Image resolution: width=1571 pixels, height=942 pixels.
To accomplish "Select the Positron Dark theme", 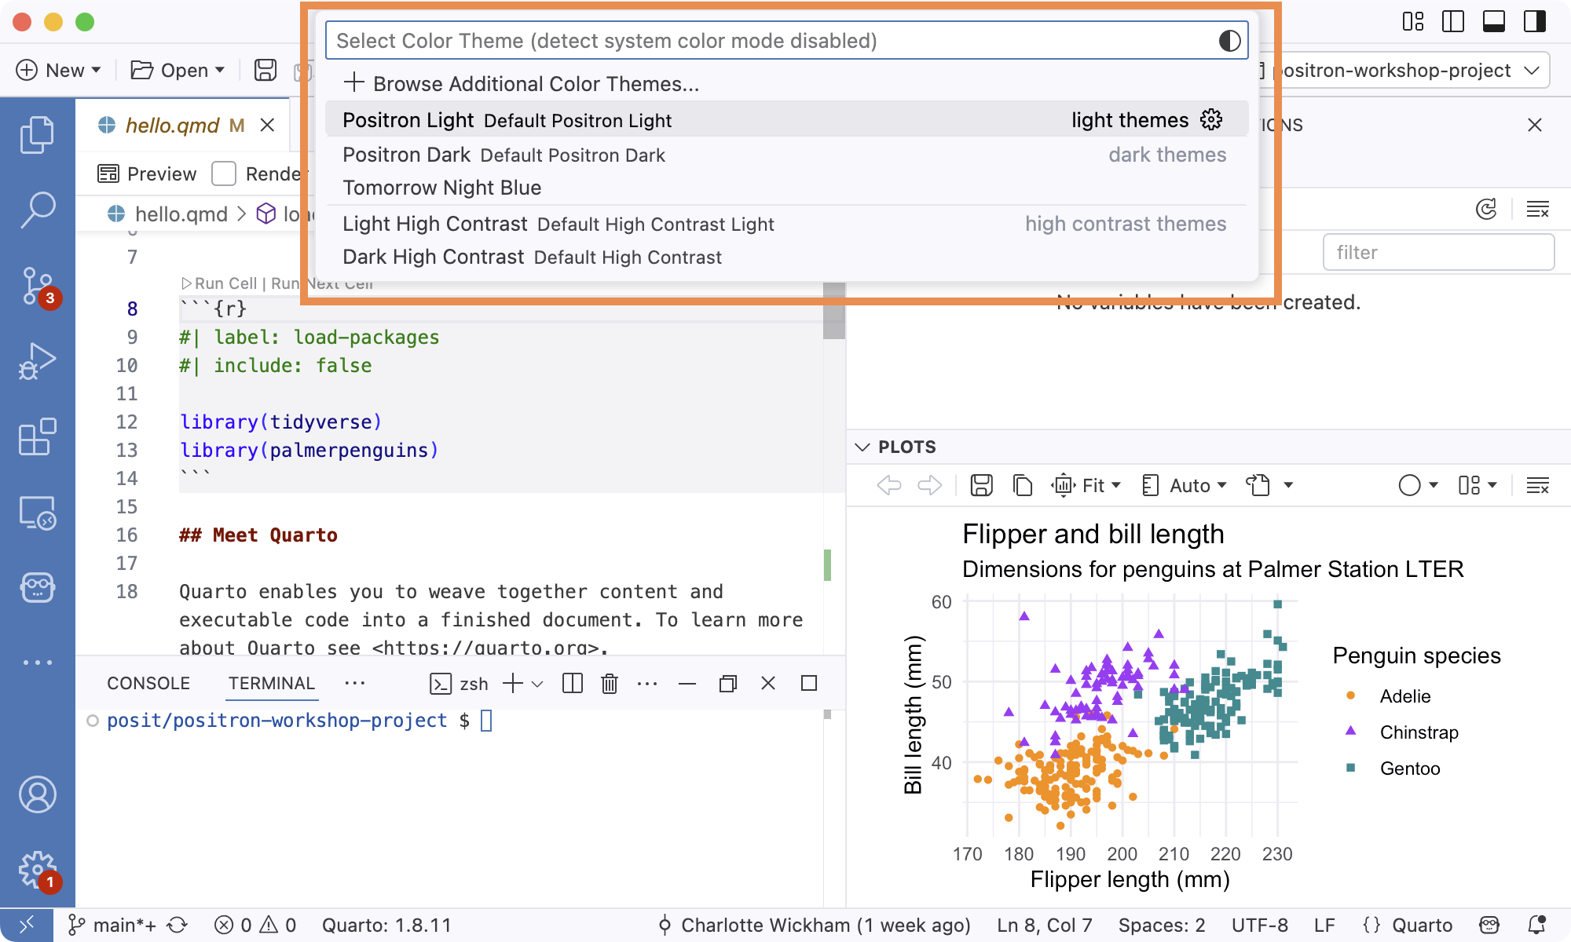I will click(786, 155).
